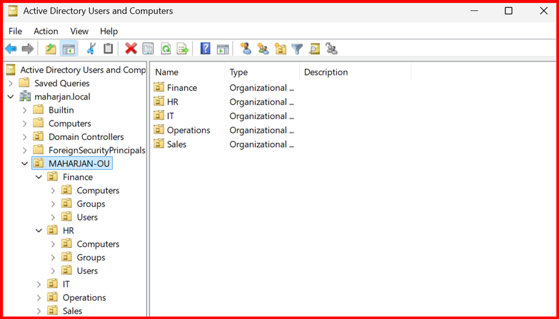559x319 pixels.
Task: Click the Create new user icon
Action: point(246,49)
